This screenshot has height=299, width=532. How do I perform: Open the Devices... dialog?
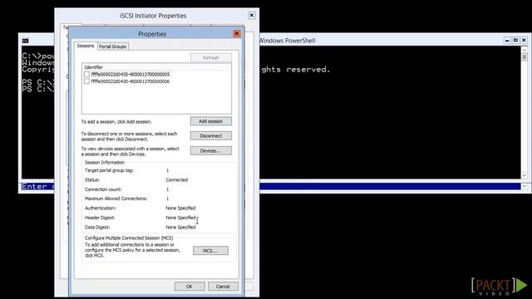(x=210, y=150)
